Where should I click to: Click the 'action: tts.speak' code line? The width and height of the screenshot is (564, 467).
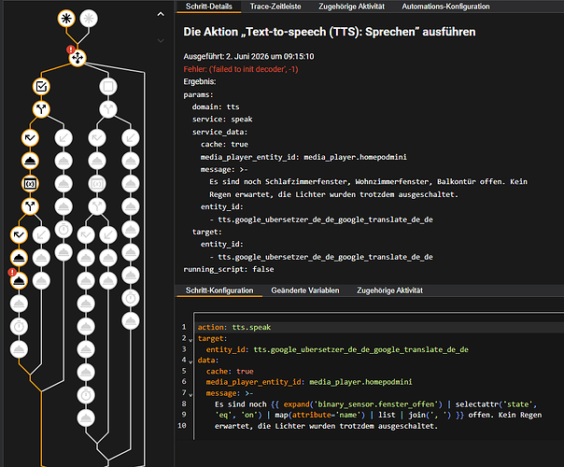pos(234,327)
